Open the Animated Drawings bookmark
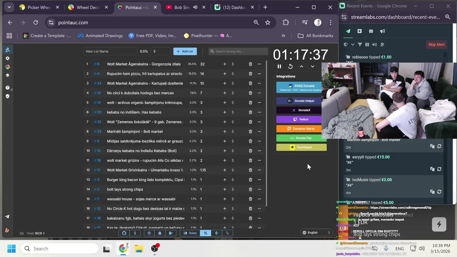The image size is (457, 257). [100, 36]
